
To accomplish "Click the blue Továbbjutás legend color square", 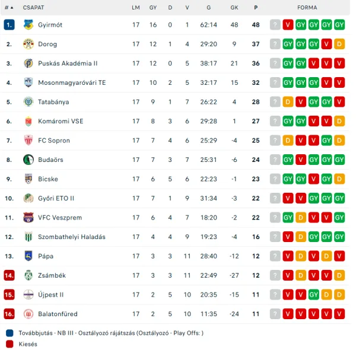I will click(x=9, y=333).
